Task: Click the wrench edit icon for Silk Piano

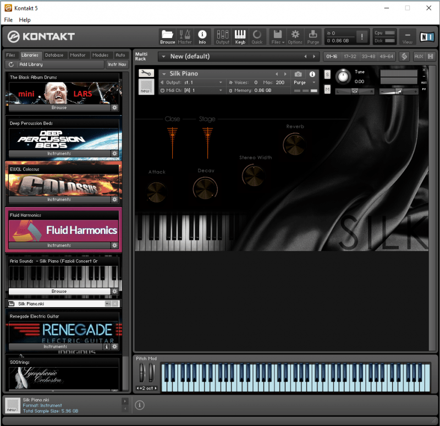Action: point(146,73)
